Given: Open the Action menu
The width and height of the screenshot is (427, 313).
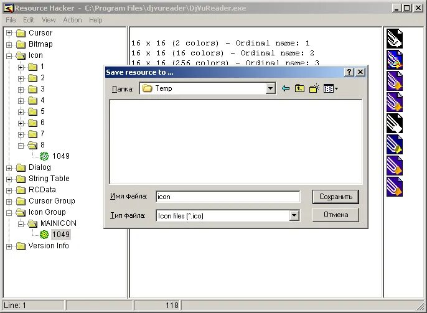Looking at the screenshot, I should tap(72, 20).
